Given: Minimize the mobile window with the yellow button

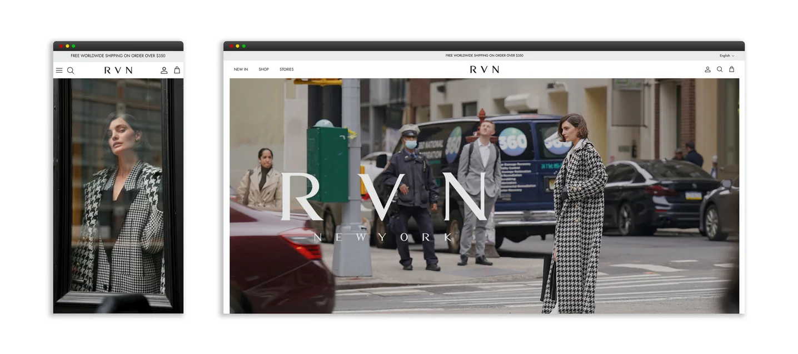Looking at the screenshot, I should (x=67, y=46).
